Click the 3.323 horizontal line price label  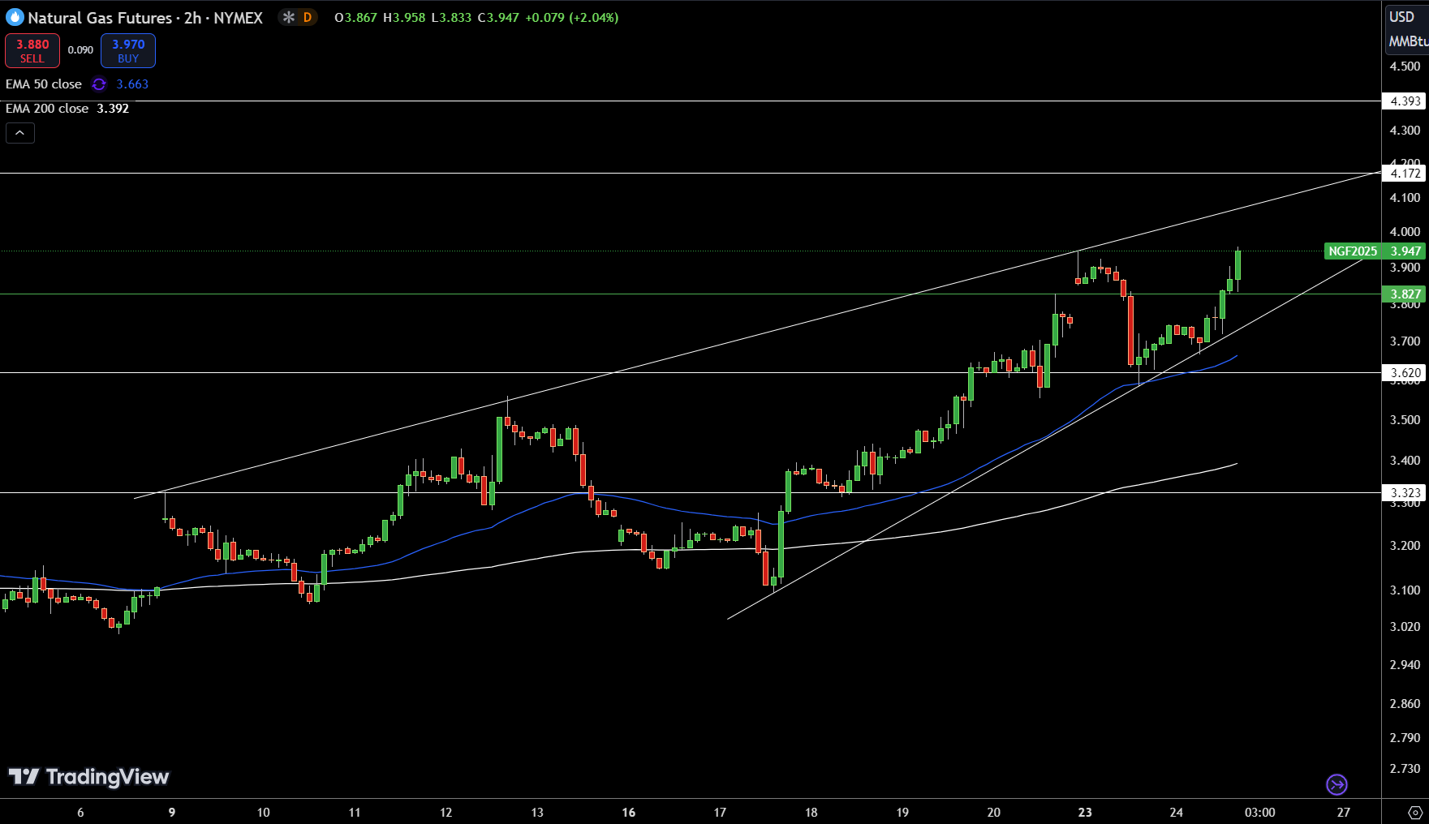1405,493
